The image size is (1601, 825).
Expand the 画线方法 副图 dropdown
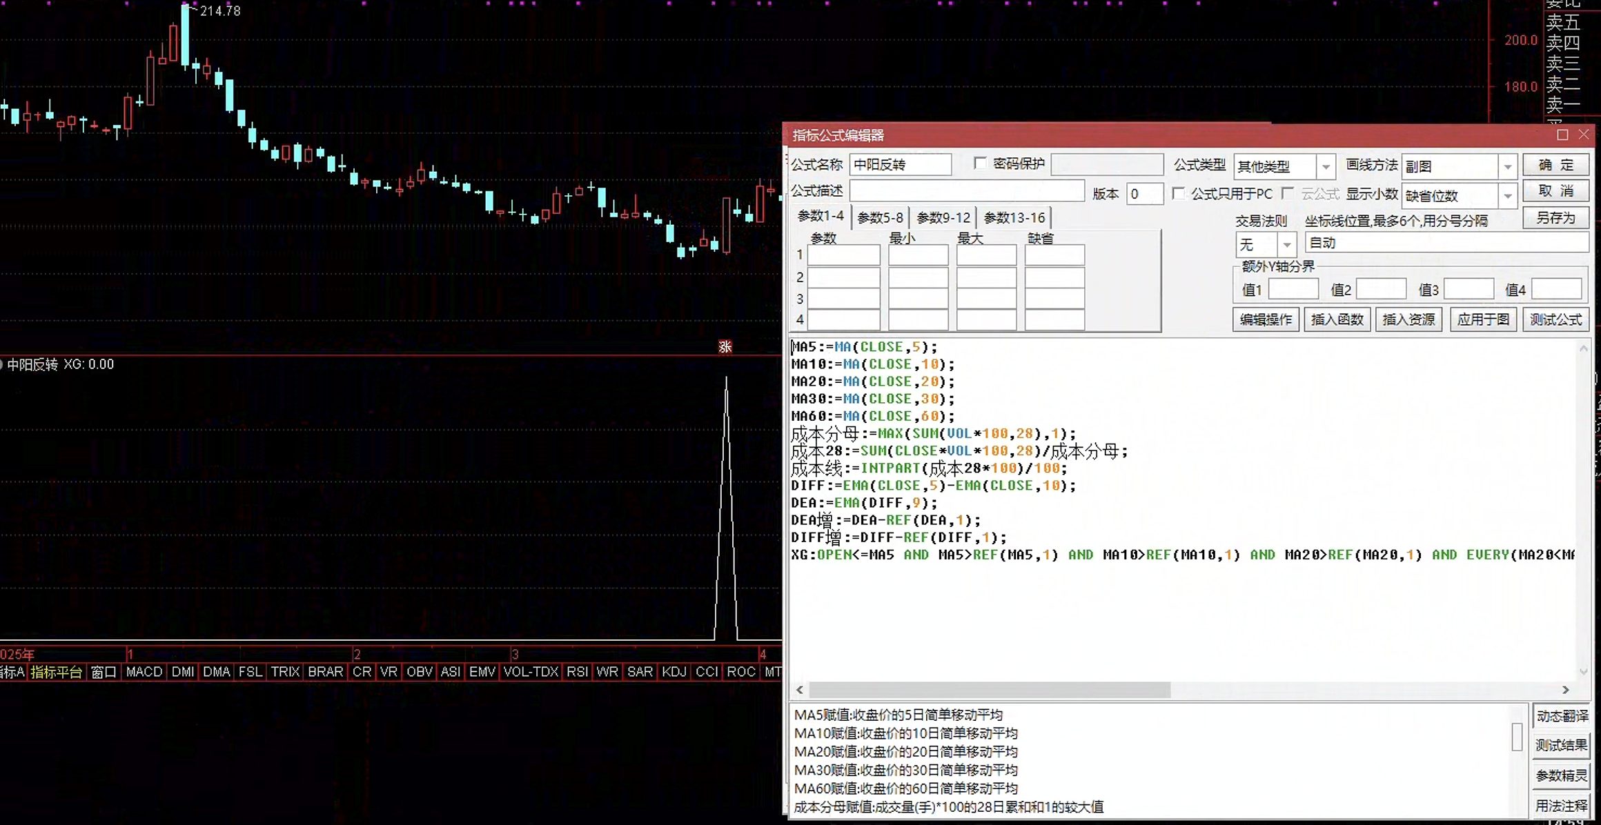1508,166
